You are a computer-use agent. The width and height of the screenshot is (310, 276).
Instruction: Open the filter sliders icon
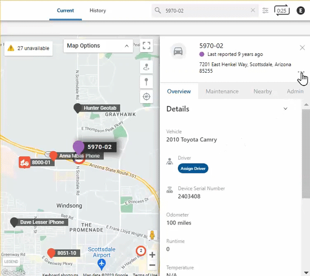(x=266, y=10)
